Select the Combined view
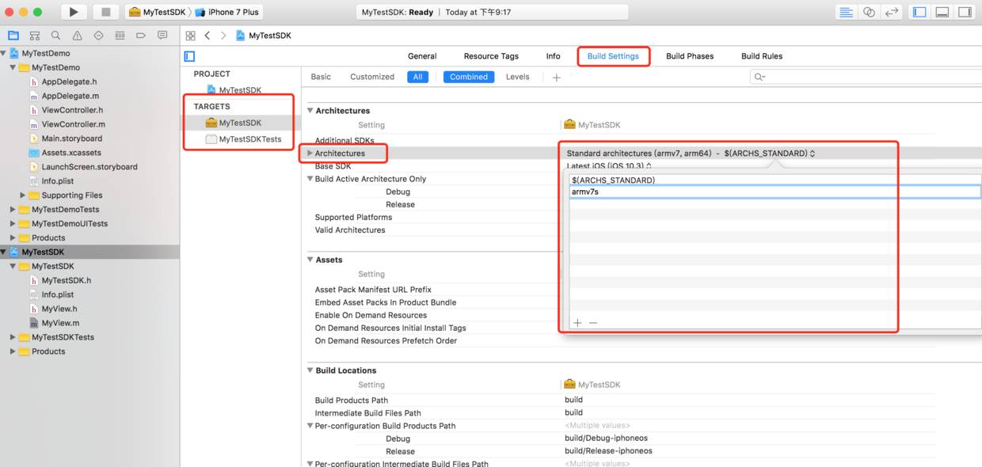 [x=469, y=77]
